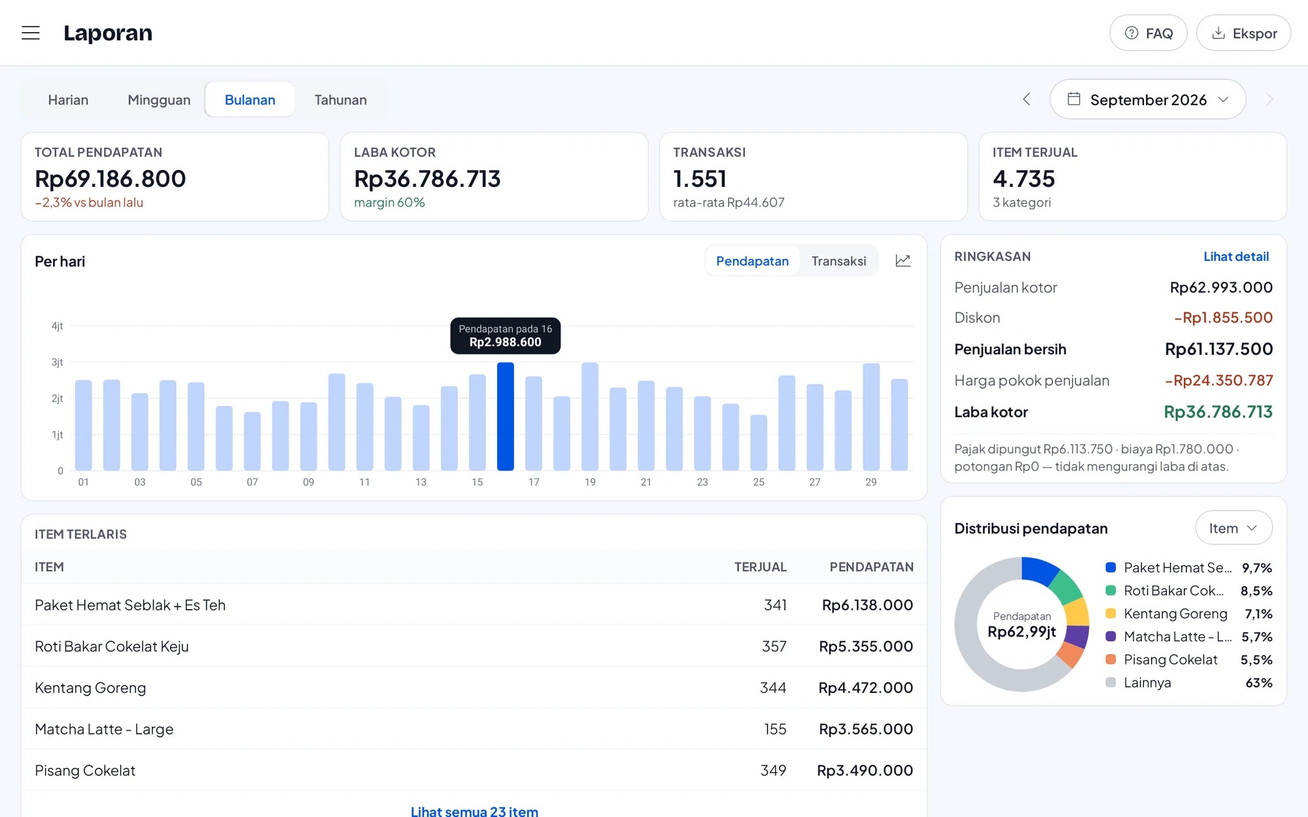Click the Transaksi count 1.551
The image size is (1308, 817).
click(700, 178)
